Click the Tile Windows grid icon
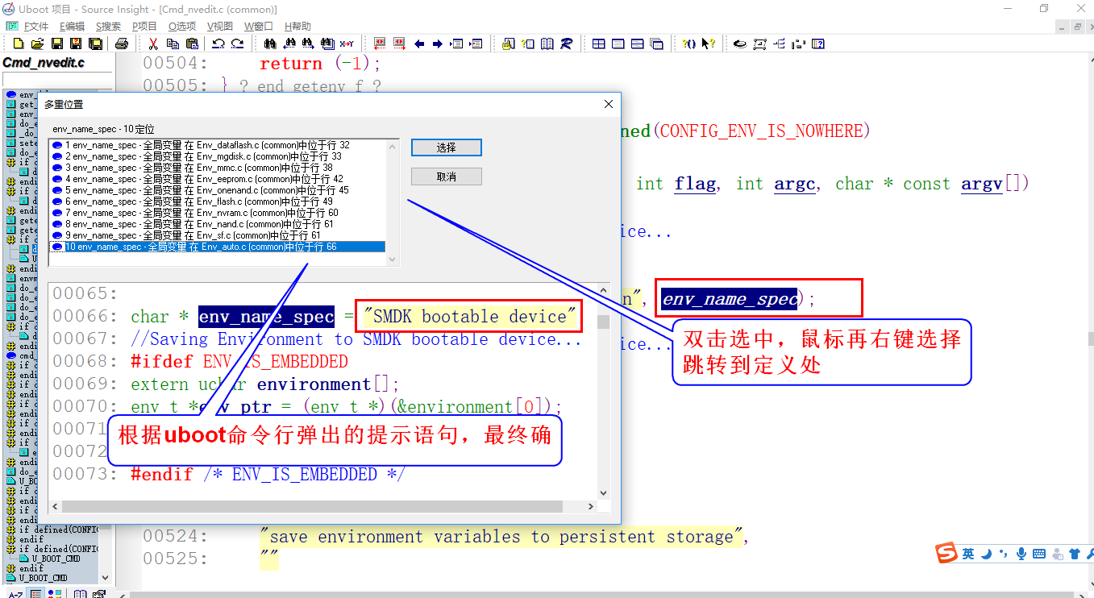 click(599, 44)
